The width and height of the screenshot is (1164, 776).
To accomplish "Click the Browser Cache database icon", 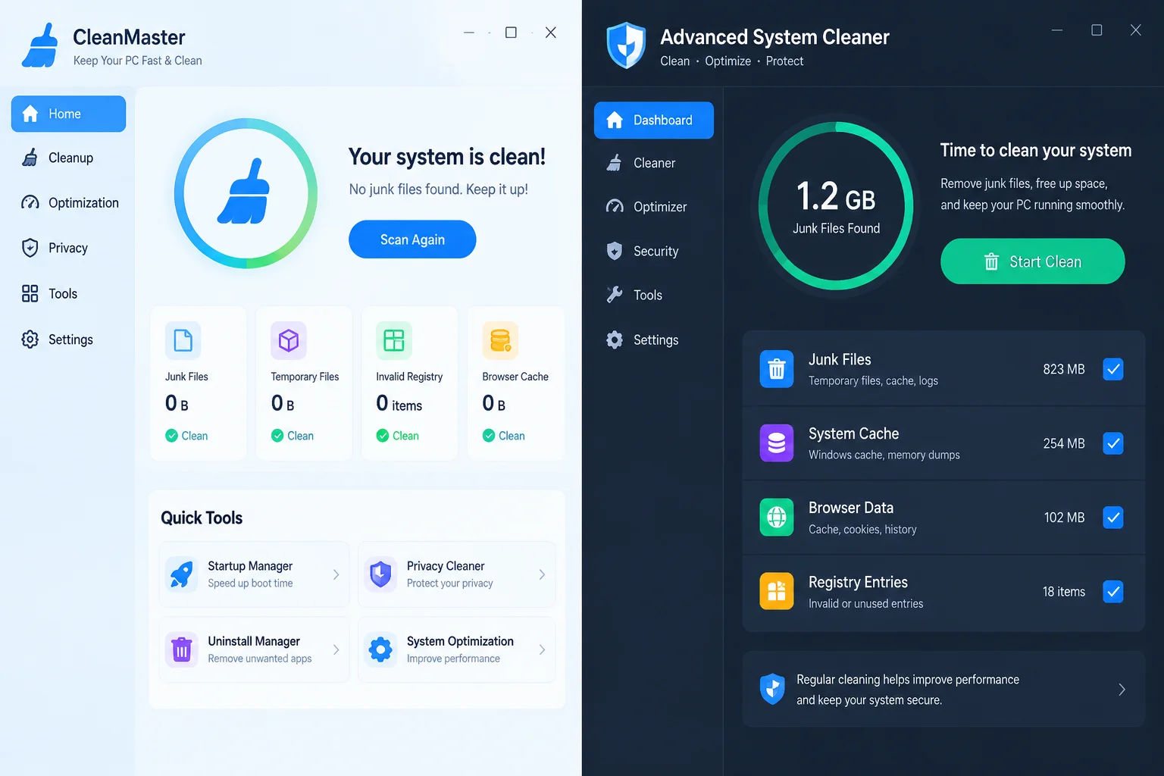I will 500,340.
